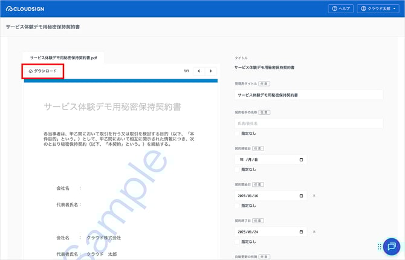Click the chat widget drag handle dots
The width and height of the screenshot is (405, 260).
click(379, 246)
